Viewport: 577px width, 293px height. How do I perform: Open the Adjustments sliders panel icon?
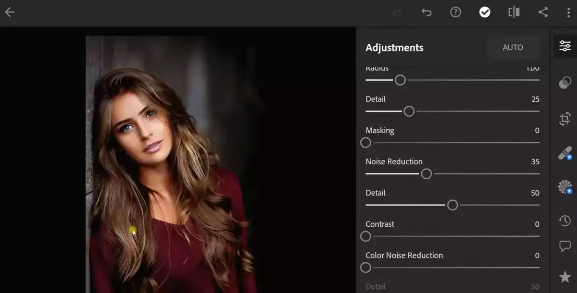point(565,46)
